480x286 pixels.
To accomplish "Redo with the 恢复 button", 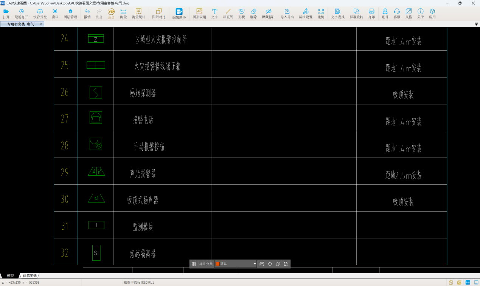I will click(99, 14).
